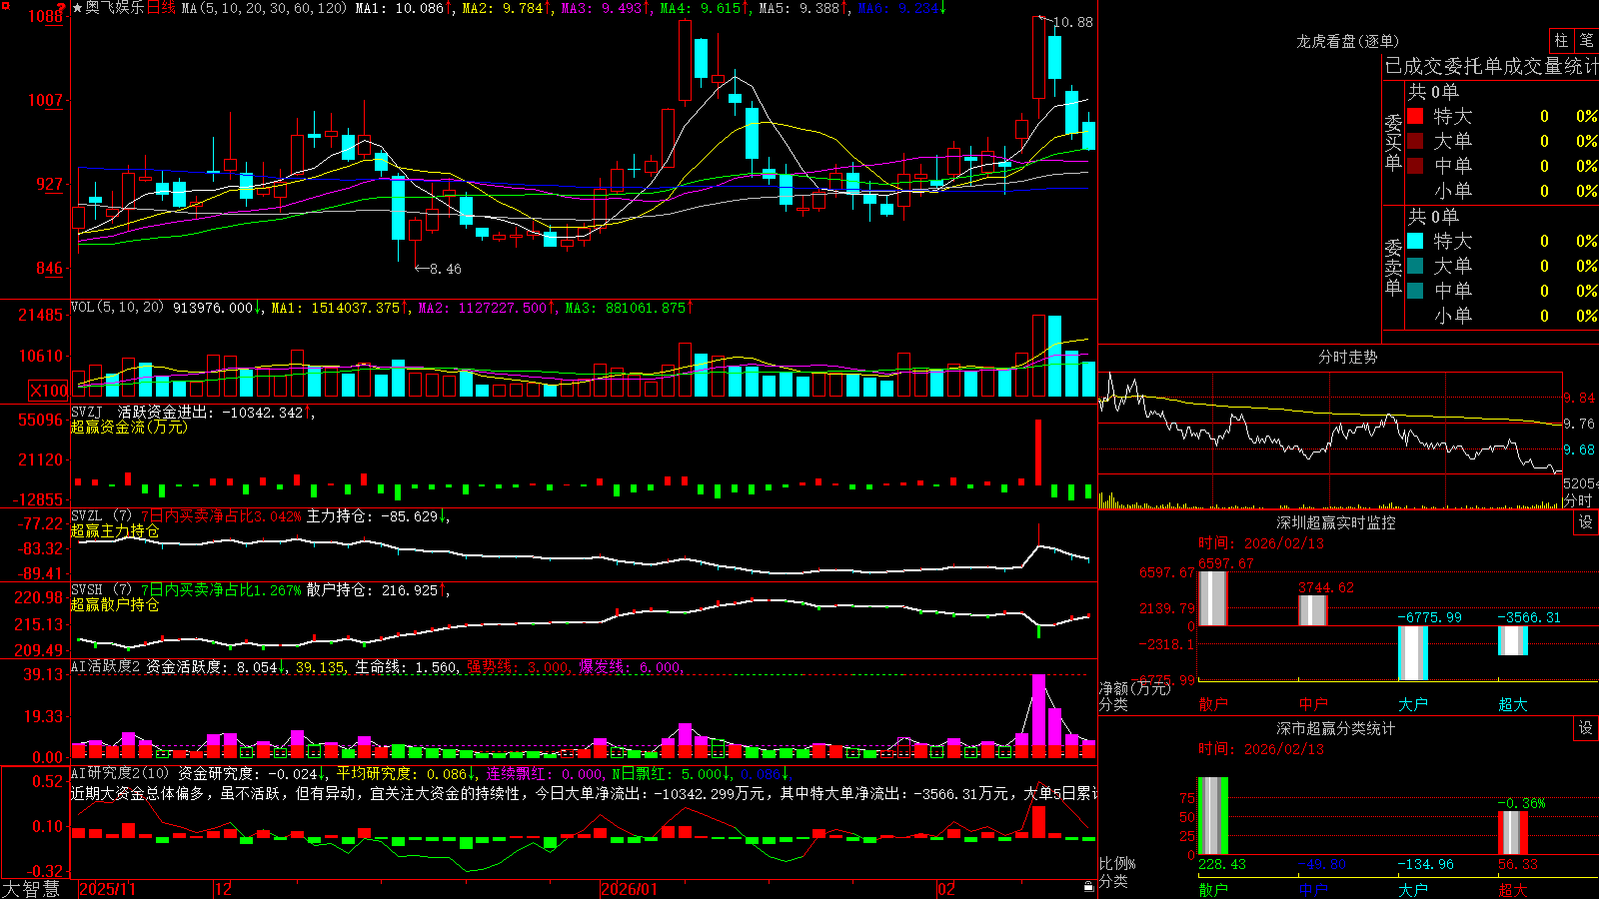Click the SVZJ indicator label
Image resolution: width=1599 pixels, height=899 pixels.
(87, 413)
